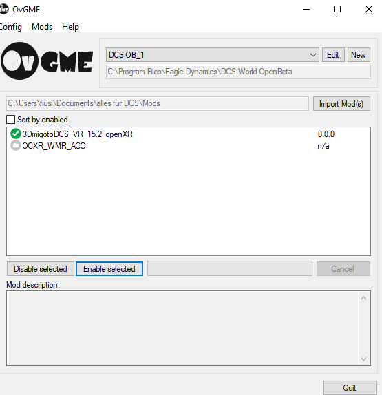Screen dimensions: 382x395
Task: Open the DCS OB_1 config dropdown
Action: pyautogui.click(x=213, y=55)
